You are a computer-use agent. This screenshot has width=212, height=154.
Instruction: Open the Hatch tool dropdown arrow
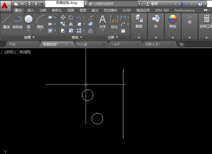pyautogui.click(x=55, y=31)
